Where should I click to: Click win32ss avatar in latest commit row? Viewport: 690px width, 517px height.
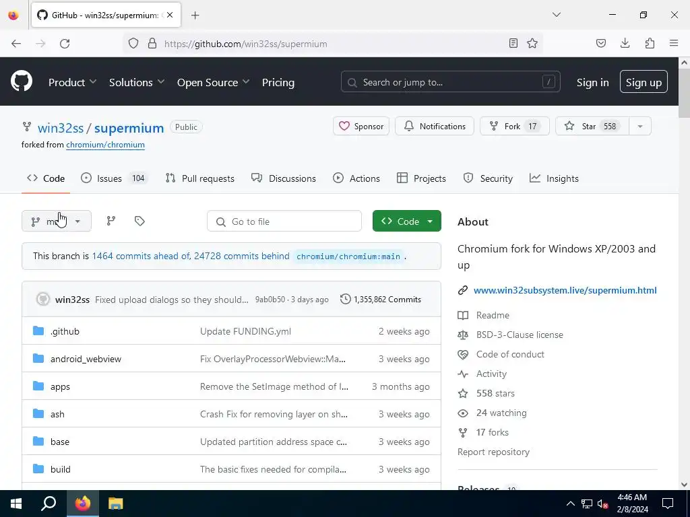pyautogui.click(x=42, y=300)
